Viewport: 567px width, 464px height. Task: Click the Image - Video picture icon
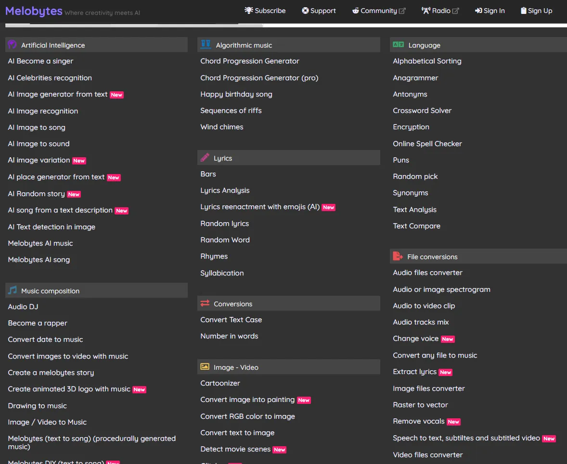coord(205,366)
